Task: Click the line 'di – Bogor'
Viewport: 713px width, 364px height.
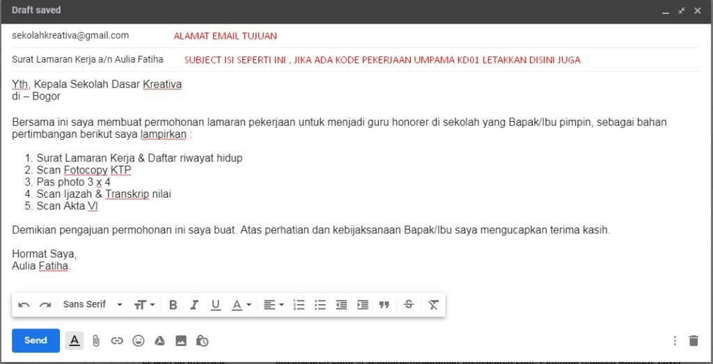Action: [x=36, y=96]
